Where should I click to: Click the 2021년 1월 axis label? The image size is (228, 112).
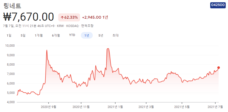coord(115,107)
